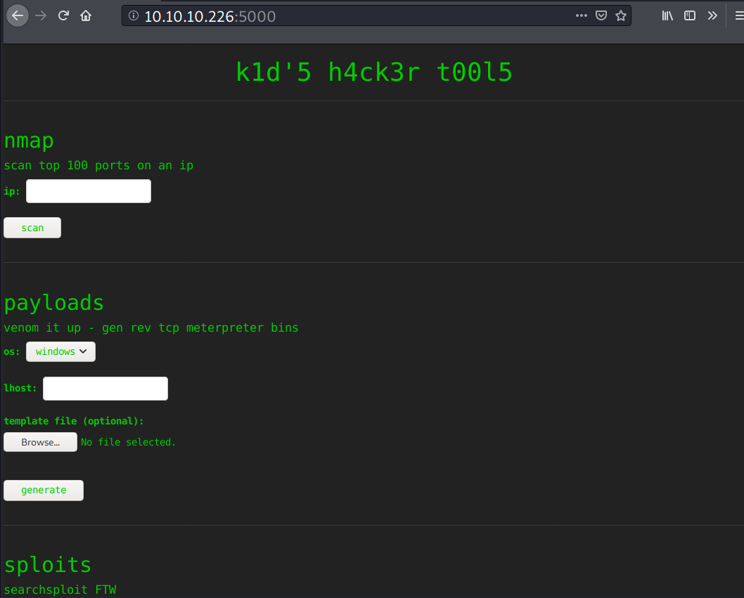Show site information in address bar
Image resolution: width=744 pixels, height=598 pixels.
pos(134,15)
